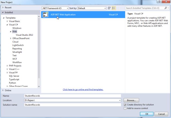Select the Python category
The image size is (171, 118).
[x=13, y=83]
